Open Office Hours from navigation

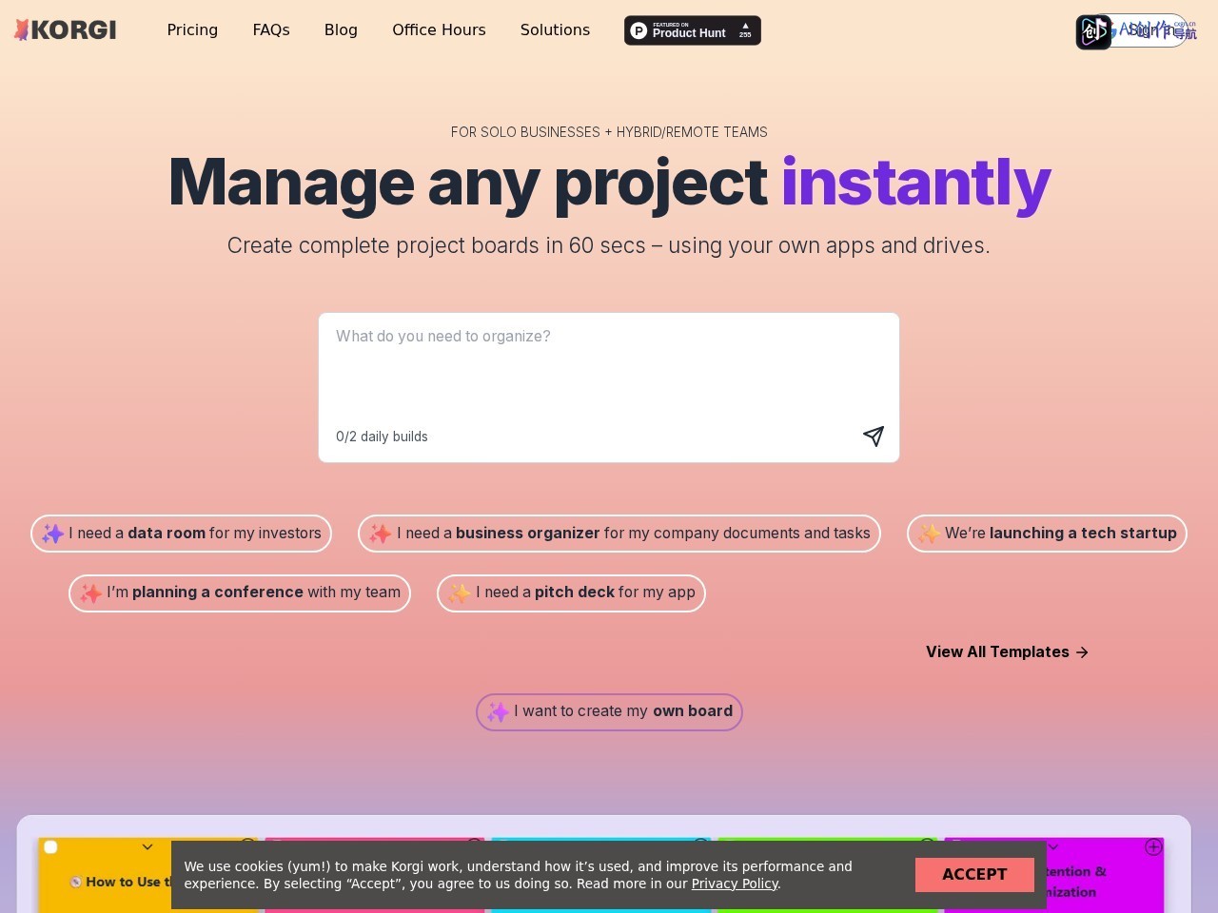pos(439,30)
